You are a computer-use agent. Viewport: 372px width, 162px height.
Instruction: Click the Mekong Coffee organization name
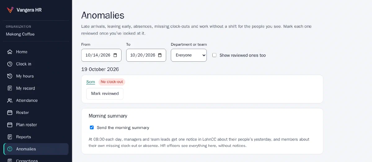(x=20, y=34)
